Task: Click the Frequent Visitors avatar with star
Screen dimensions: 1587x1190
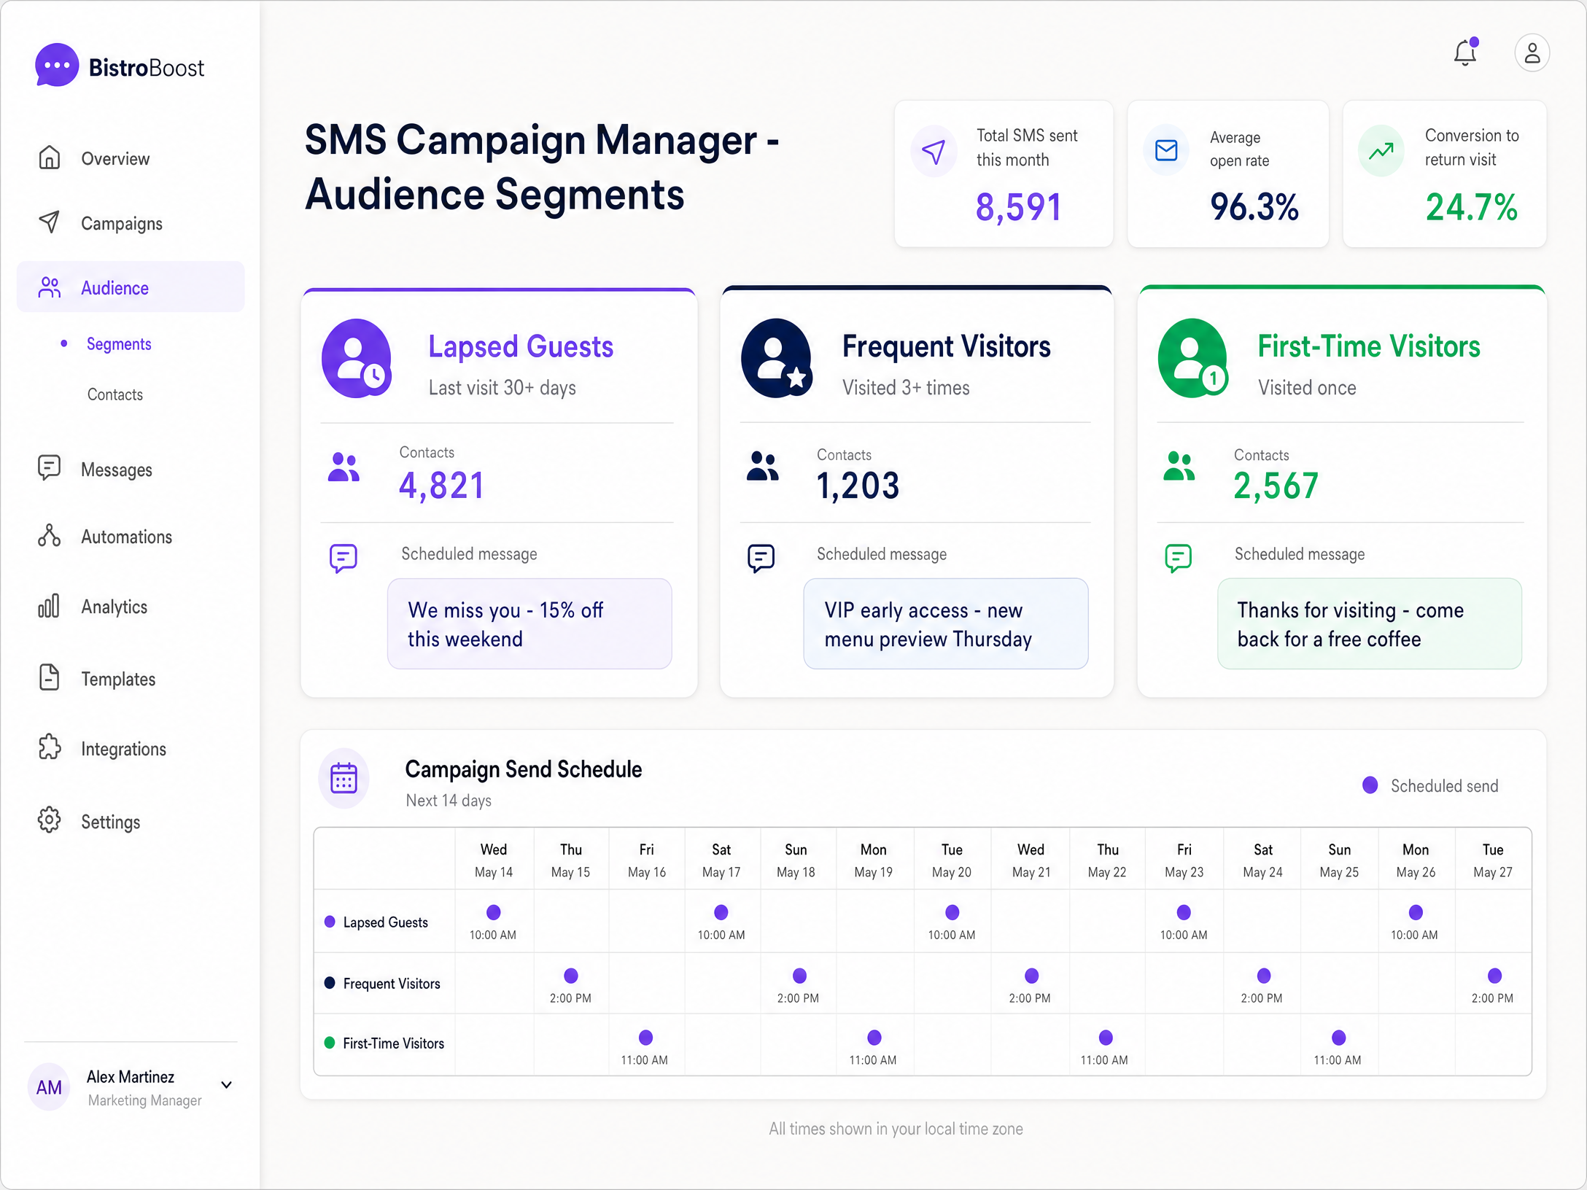Action: coord(776,358)
